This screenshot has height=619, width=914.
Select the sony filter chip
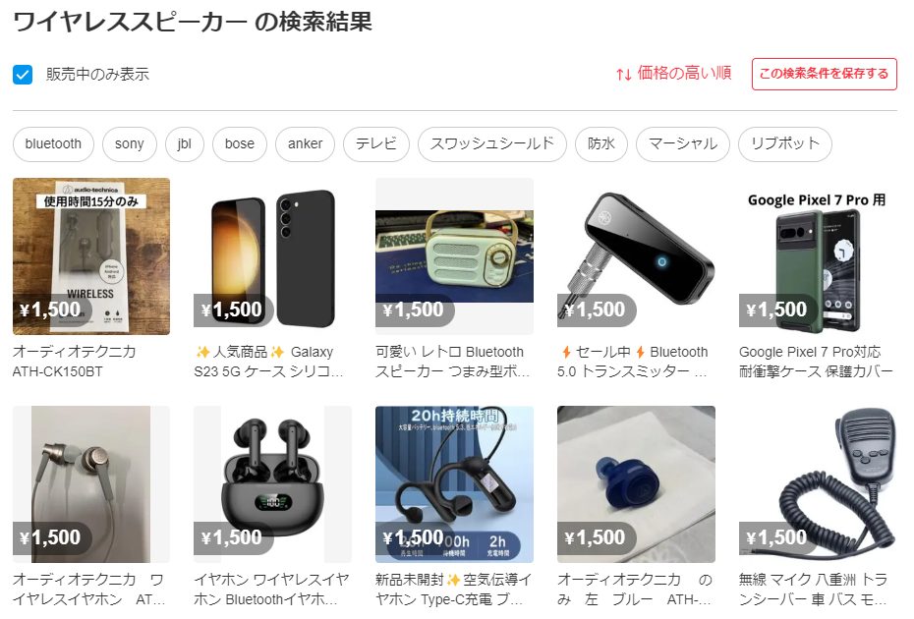(130, 144)
